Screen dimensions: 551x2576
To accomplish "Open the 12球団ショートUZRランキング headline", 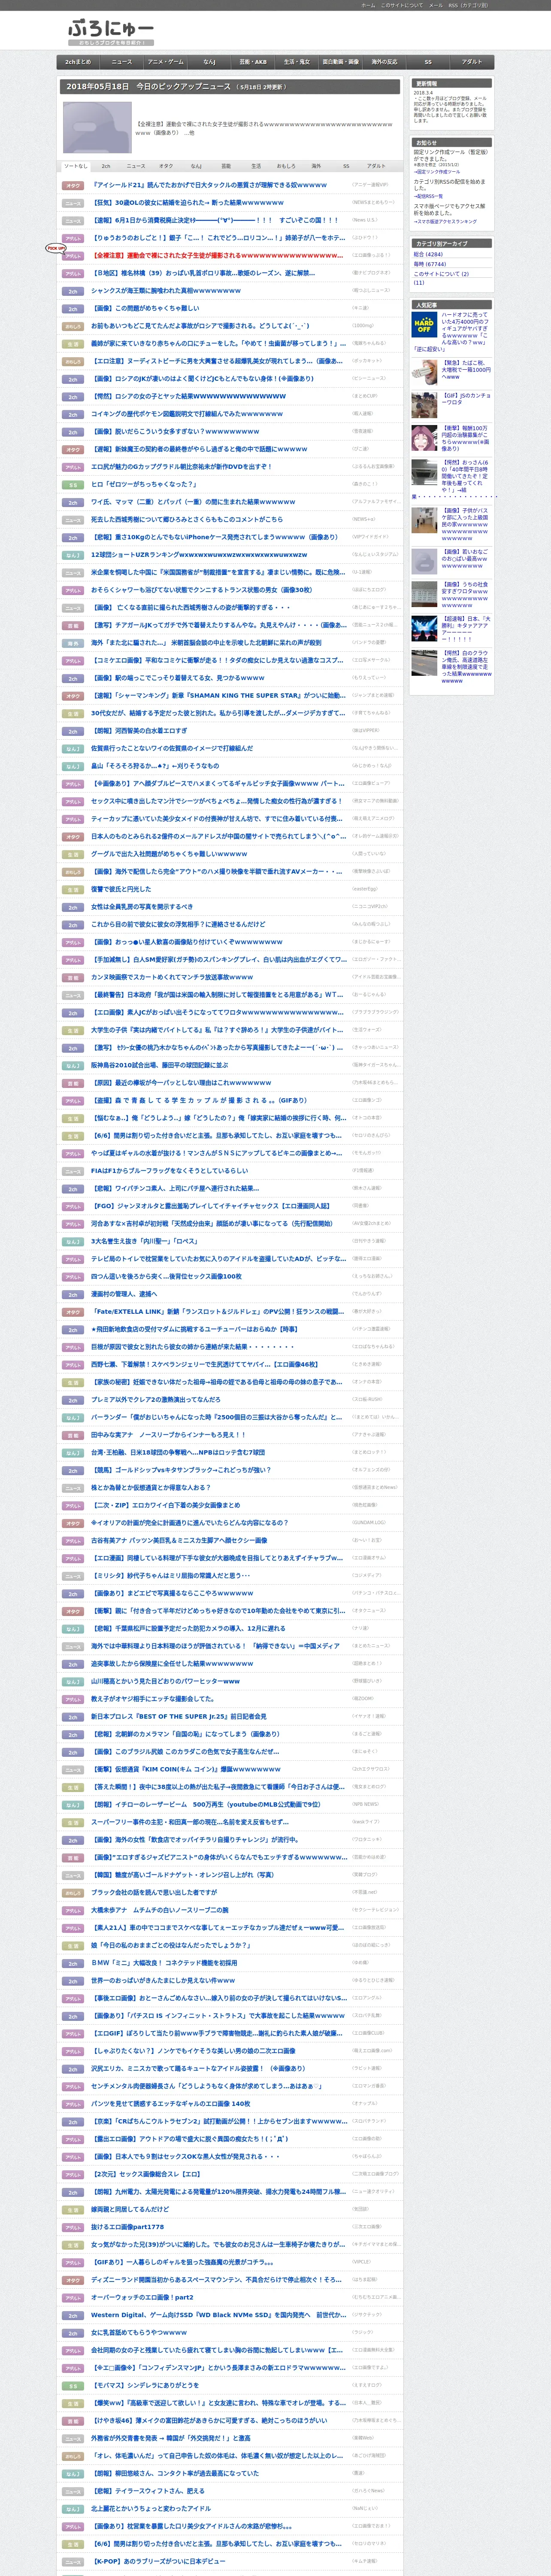I will (199, 555).
